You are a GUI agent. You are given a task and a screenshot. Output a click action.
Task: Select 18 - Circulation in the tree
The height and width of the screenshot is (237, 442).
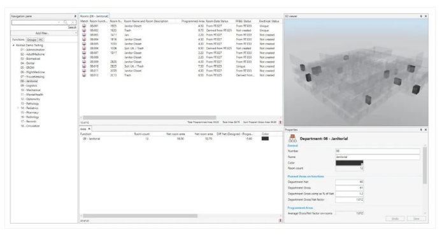coord(30,126)
